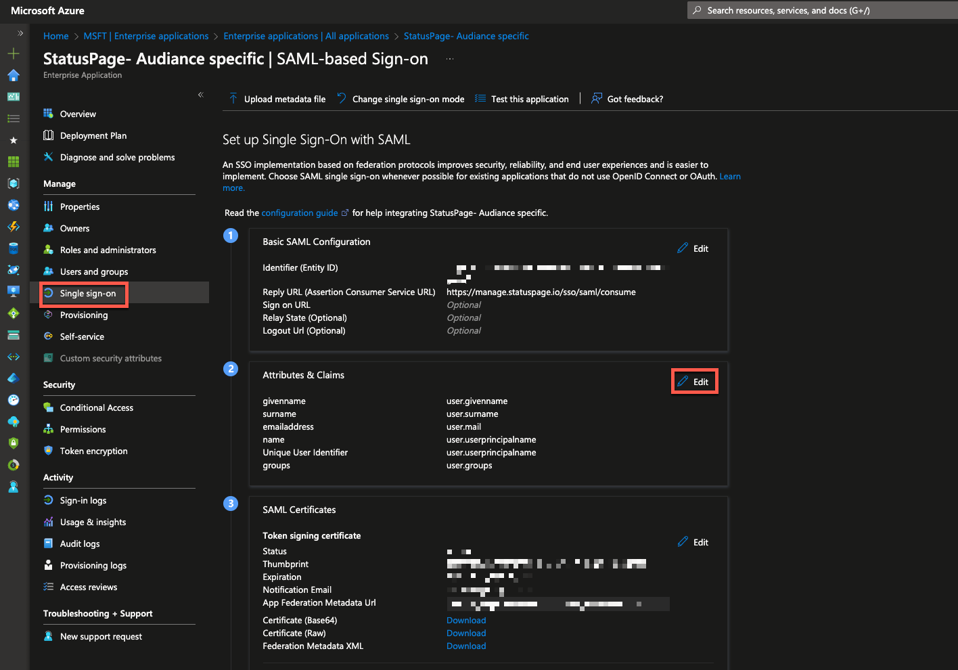This screenshot has height=670, width=958.
Task: Click the Edit pencil for Basic SAML Configuration
Action: 683,248
